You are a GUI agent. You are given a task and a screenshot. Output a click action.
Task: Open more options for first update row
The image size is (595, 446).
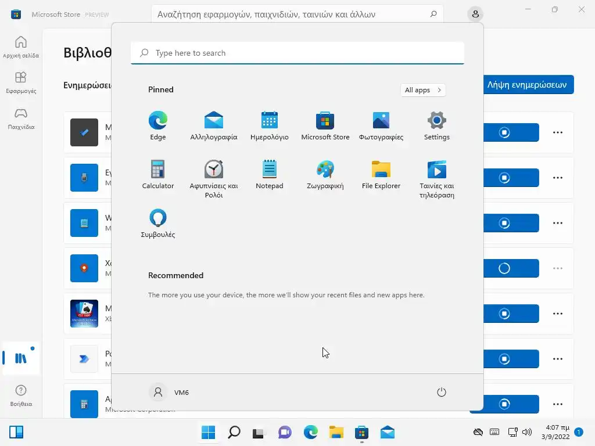coord(558,132)
